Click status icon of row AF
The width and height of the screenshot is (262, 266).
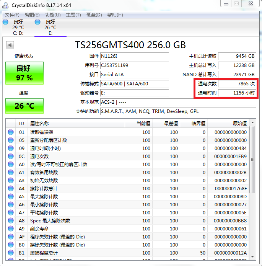pos(11,237)
